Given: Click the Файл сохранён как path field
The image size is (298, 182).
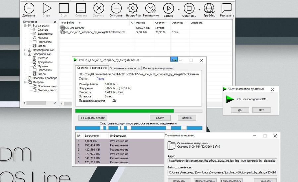Looking at the screenshot, I should pyautogui.click(x=222, y=172).
